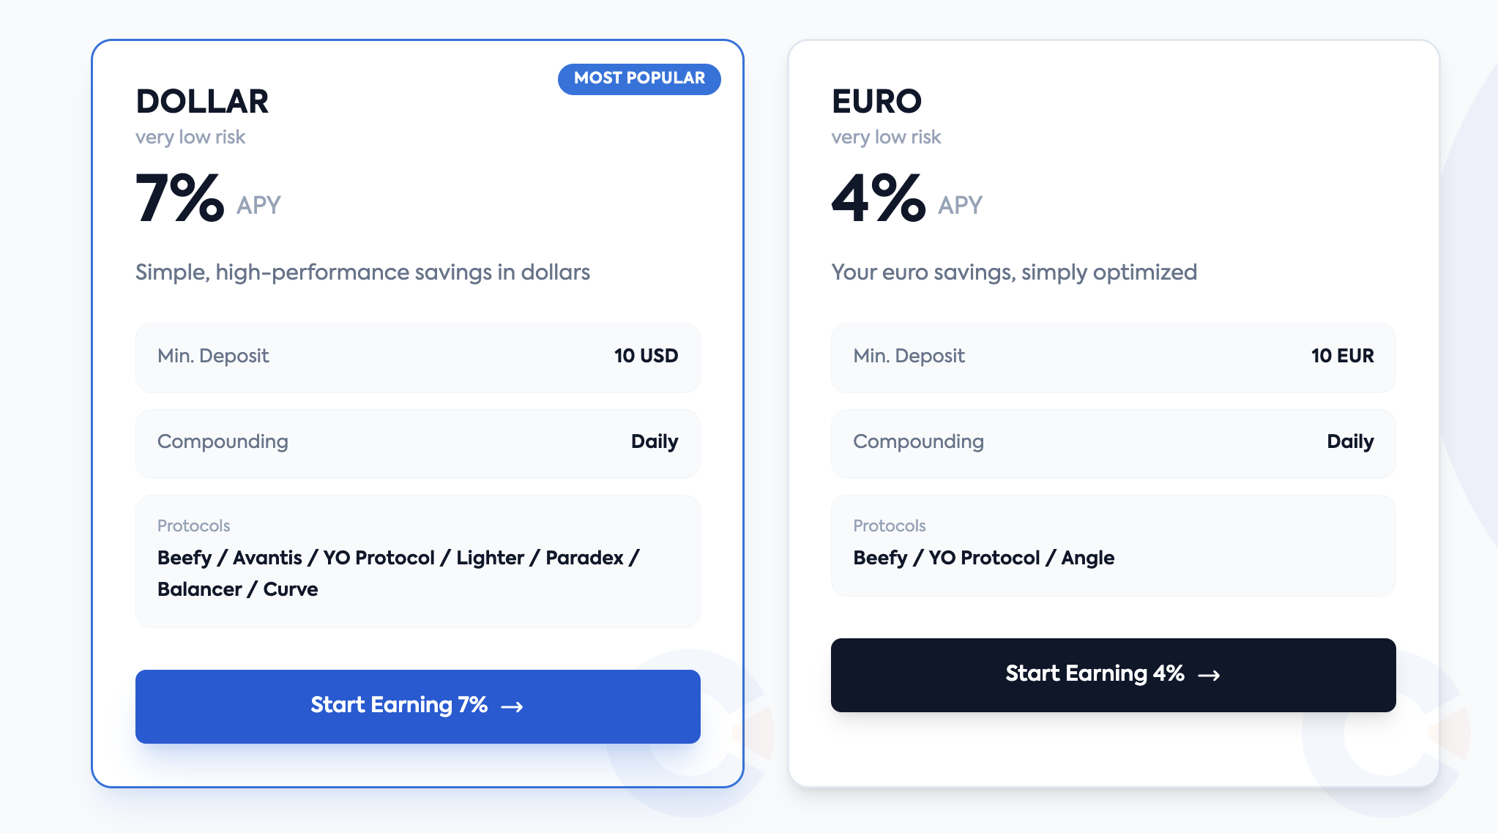Image resolution: width=1498 pixels, height=833 pixels.
Task: Click the arrow icon beside Start Earning 4%
Action: (x=1209, y=675)
